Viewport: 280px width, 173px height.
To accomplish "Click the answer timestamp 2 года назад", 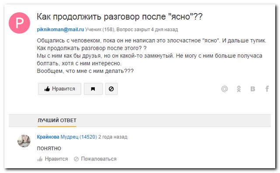I will click(113, 137).
